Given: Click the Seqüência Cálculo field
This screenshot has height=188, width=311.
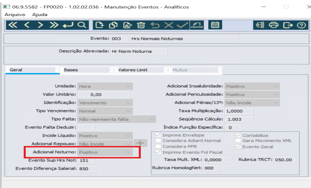Looking at the screenshot, I should coord(239,119).
